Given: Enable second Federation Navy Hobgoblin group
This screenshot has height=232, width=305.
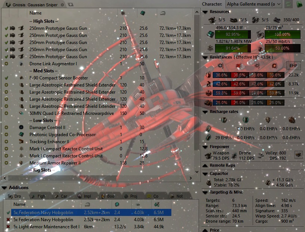Looking at the screenshot, I should (8, 220).
